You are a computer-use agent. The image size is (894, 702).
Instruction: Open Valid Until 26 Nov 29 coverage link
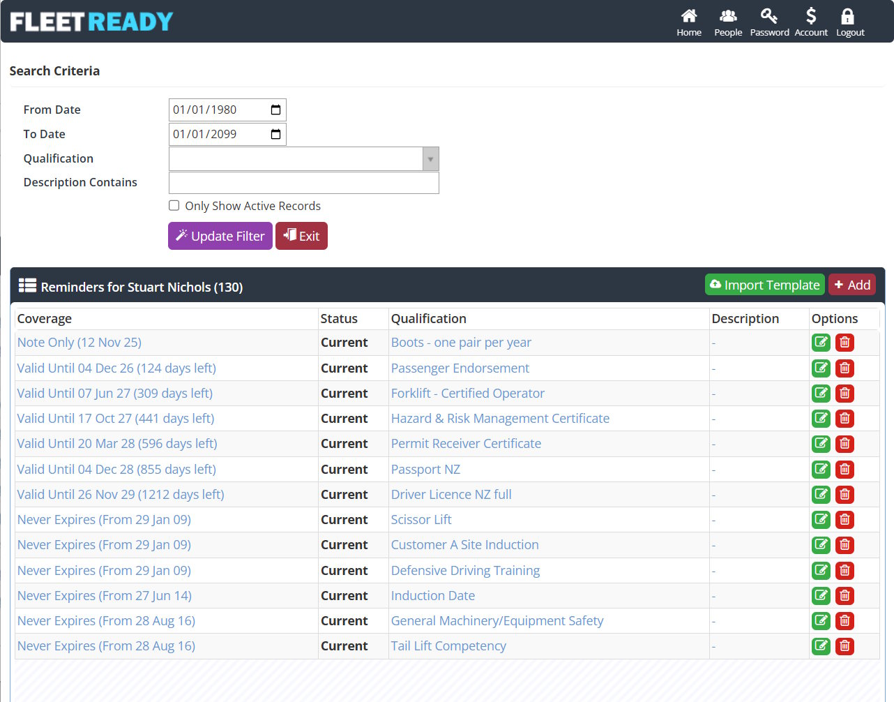click(121, 494)
